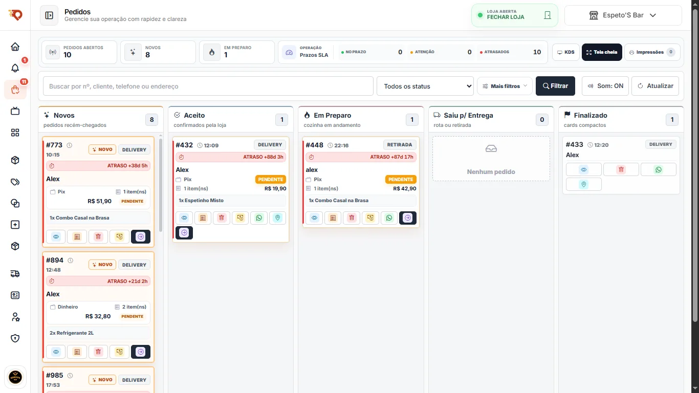
Task: Open the price tags icon in sidebar
Action: pos(15,182)
